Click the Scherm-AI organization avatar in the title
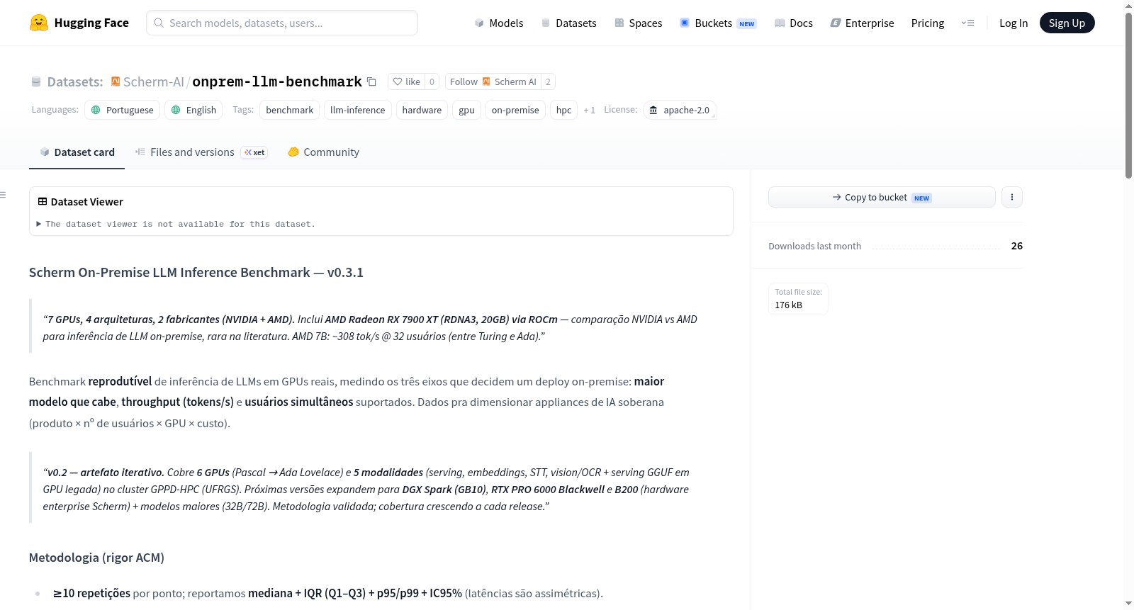 pyautogui.click(x=116, y=81)
